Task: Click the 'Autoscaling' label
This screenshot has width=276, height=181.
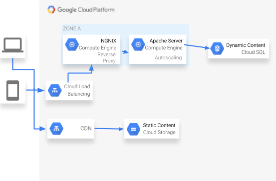Action: click(168, 58)
